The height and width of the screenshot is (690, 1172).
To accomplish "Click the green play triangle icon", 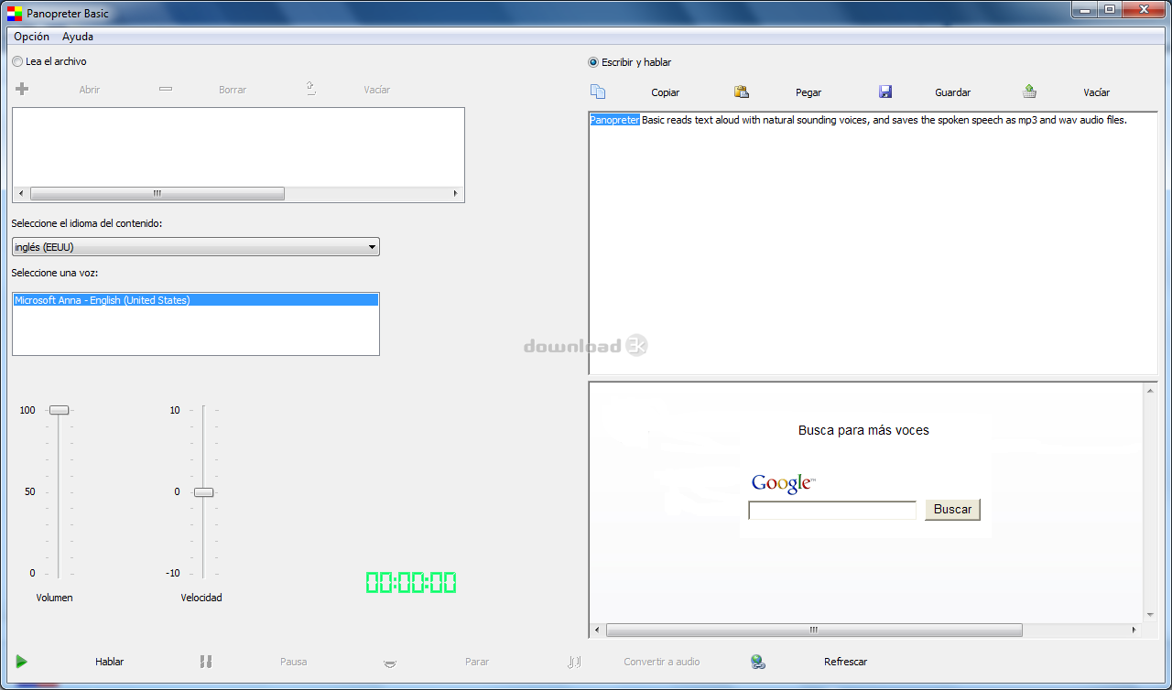I will [22, 662].
